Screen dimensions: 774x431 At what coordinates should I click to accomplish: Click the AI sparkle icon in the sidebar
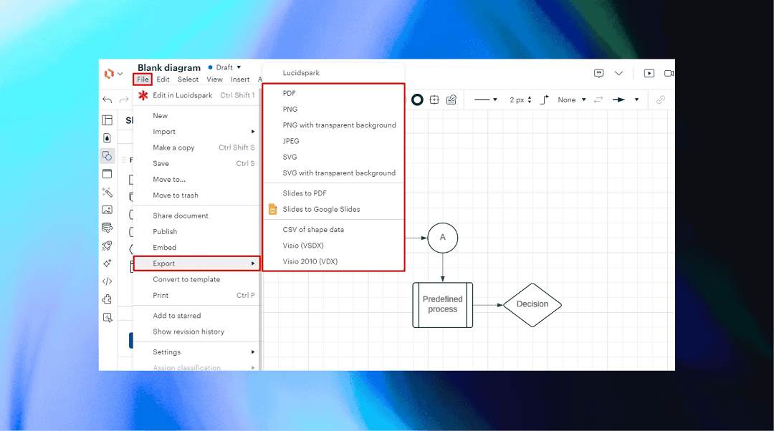point(107,263)
